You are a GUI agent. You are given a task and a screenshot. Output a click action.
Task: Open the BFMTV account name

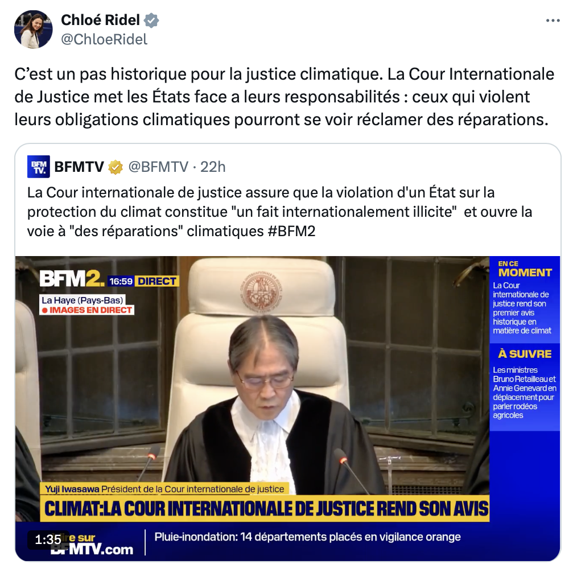(x=79, y=167)
